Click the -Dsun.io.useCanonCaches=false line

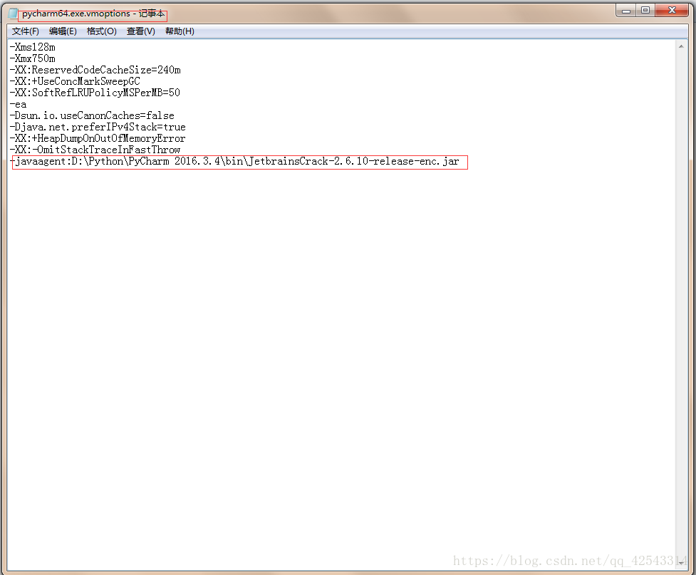92,116
